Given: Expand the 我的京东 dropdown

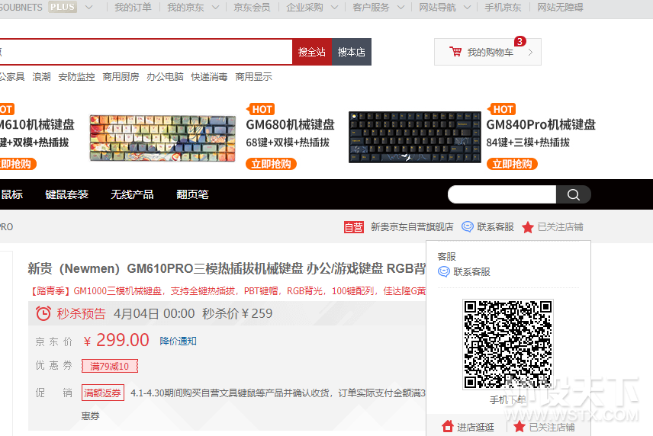Looking at the screenshot, I should 215,8.
